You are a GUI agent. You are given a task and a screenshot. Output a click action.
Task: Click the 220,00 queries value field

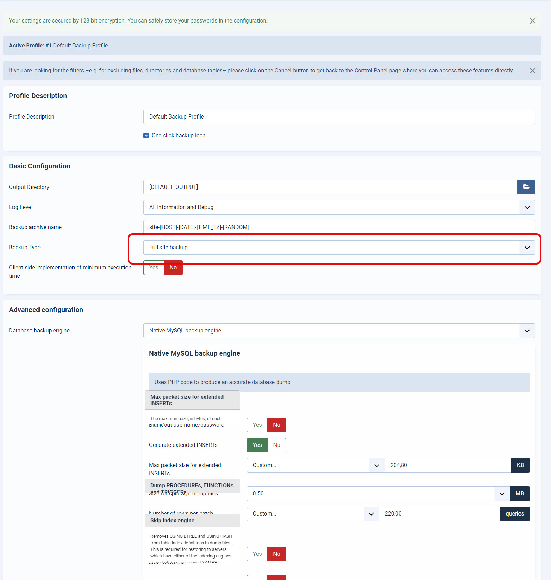click(x=439, y=514)
